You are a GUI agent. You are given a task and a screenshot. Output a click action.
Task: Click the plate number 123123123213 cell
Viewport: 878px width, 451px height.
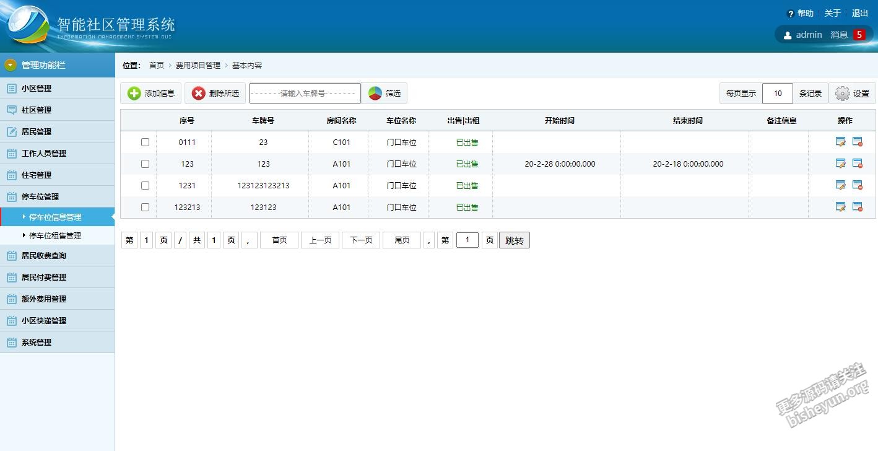264,185
